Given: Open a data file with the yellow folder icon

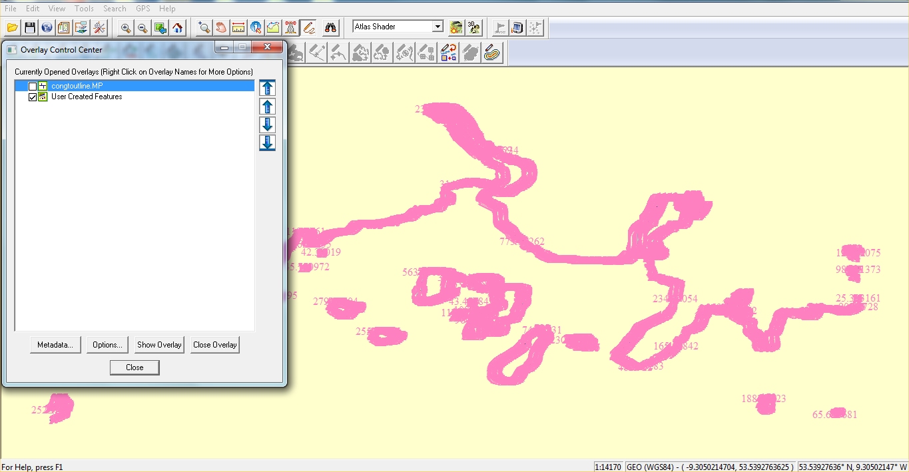Looking at the screenshot, I should pyautogui.click(x=12, y=27).
